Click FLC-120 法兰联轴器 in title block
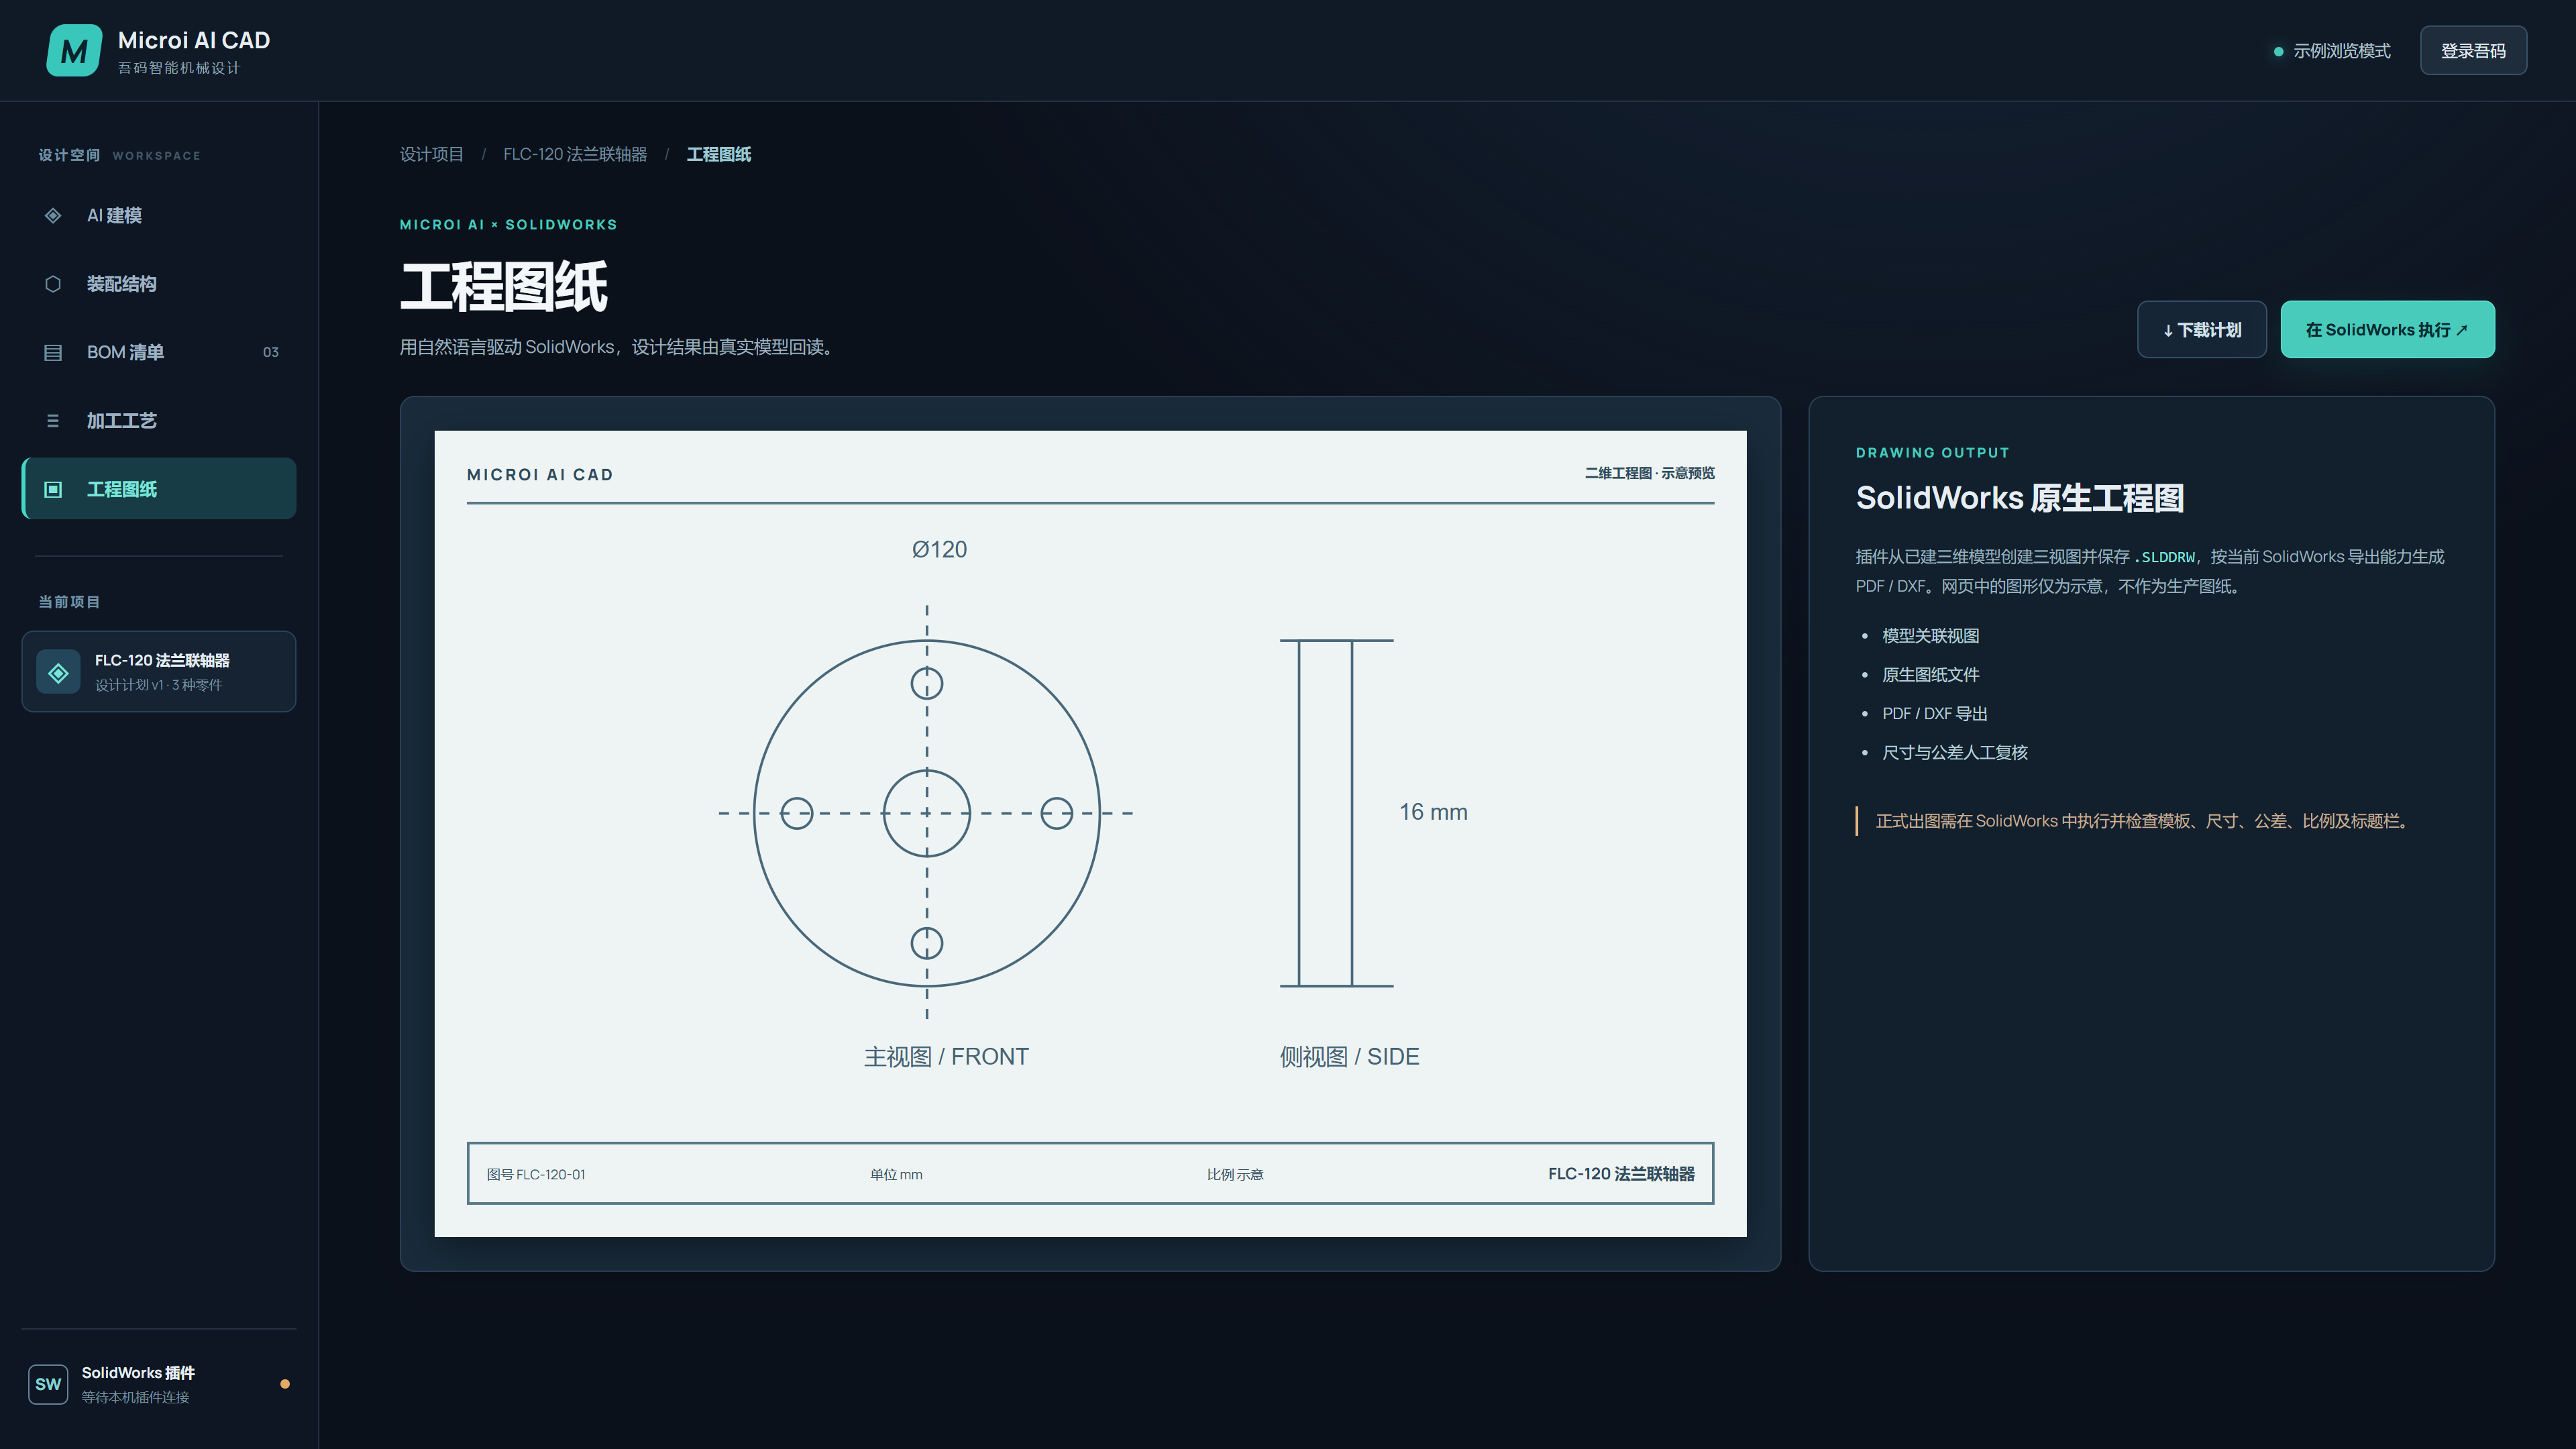 pyautogui.click(x=1621, y=1174)
